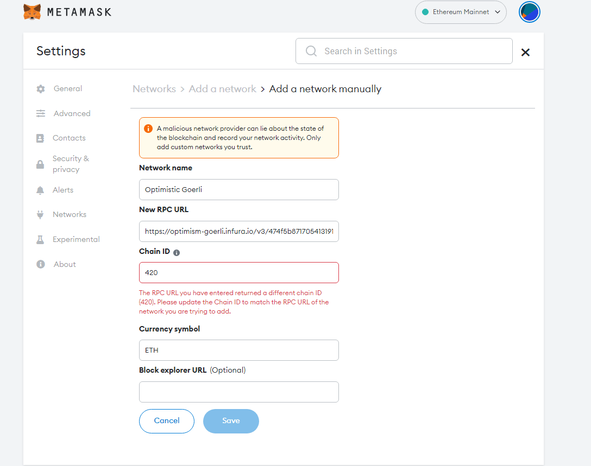Click the Block explorer URL input field

pos(239,392)
